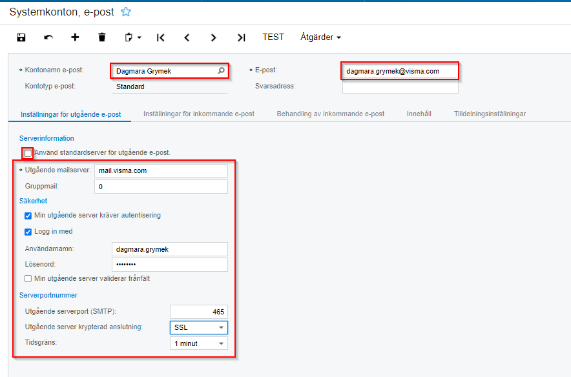
Task: Switch to Inställningar för inkommande e-post tab
Action: [199, 114]
